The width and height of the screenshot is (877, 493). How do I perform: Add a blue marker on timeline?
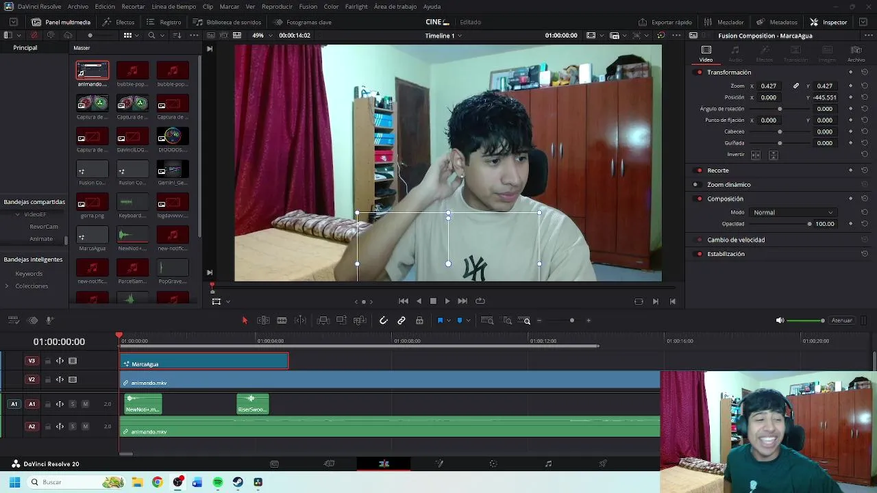[x=460, y=320]
